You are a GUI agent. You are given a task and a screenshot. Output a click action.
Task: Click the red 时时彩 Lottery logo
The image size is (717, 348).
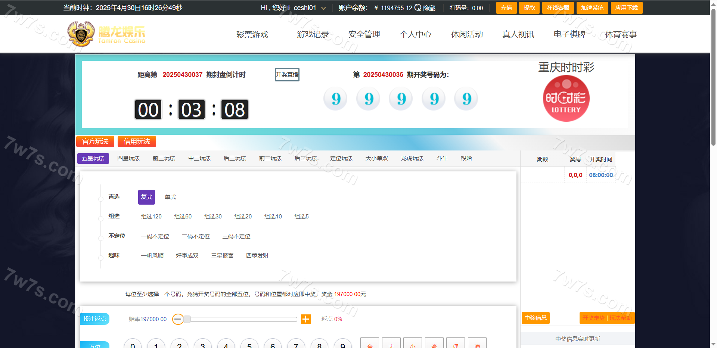[x=566, y=99]
